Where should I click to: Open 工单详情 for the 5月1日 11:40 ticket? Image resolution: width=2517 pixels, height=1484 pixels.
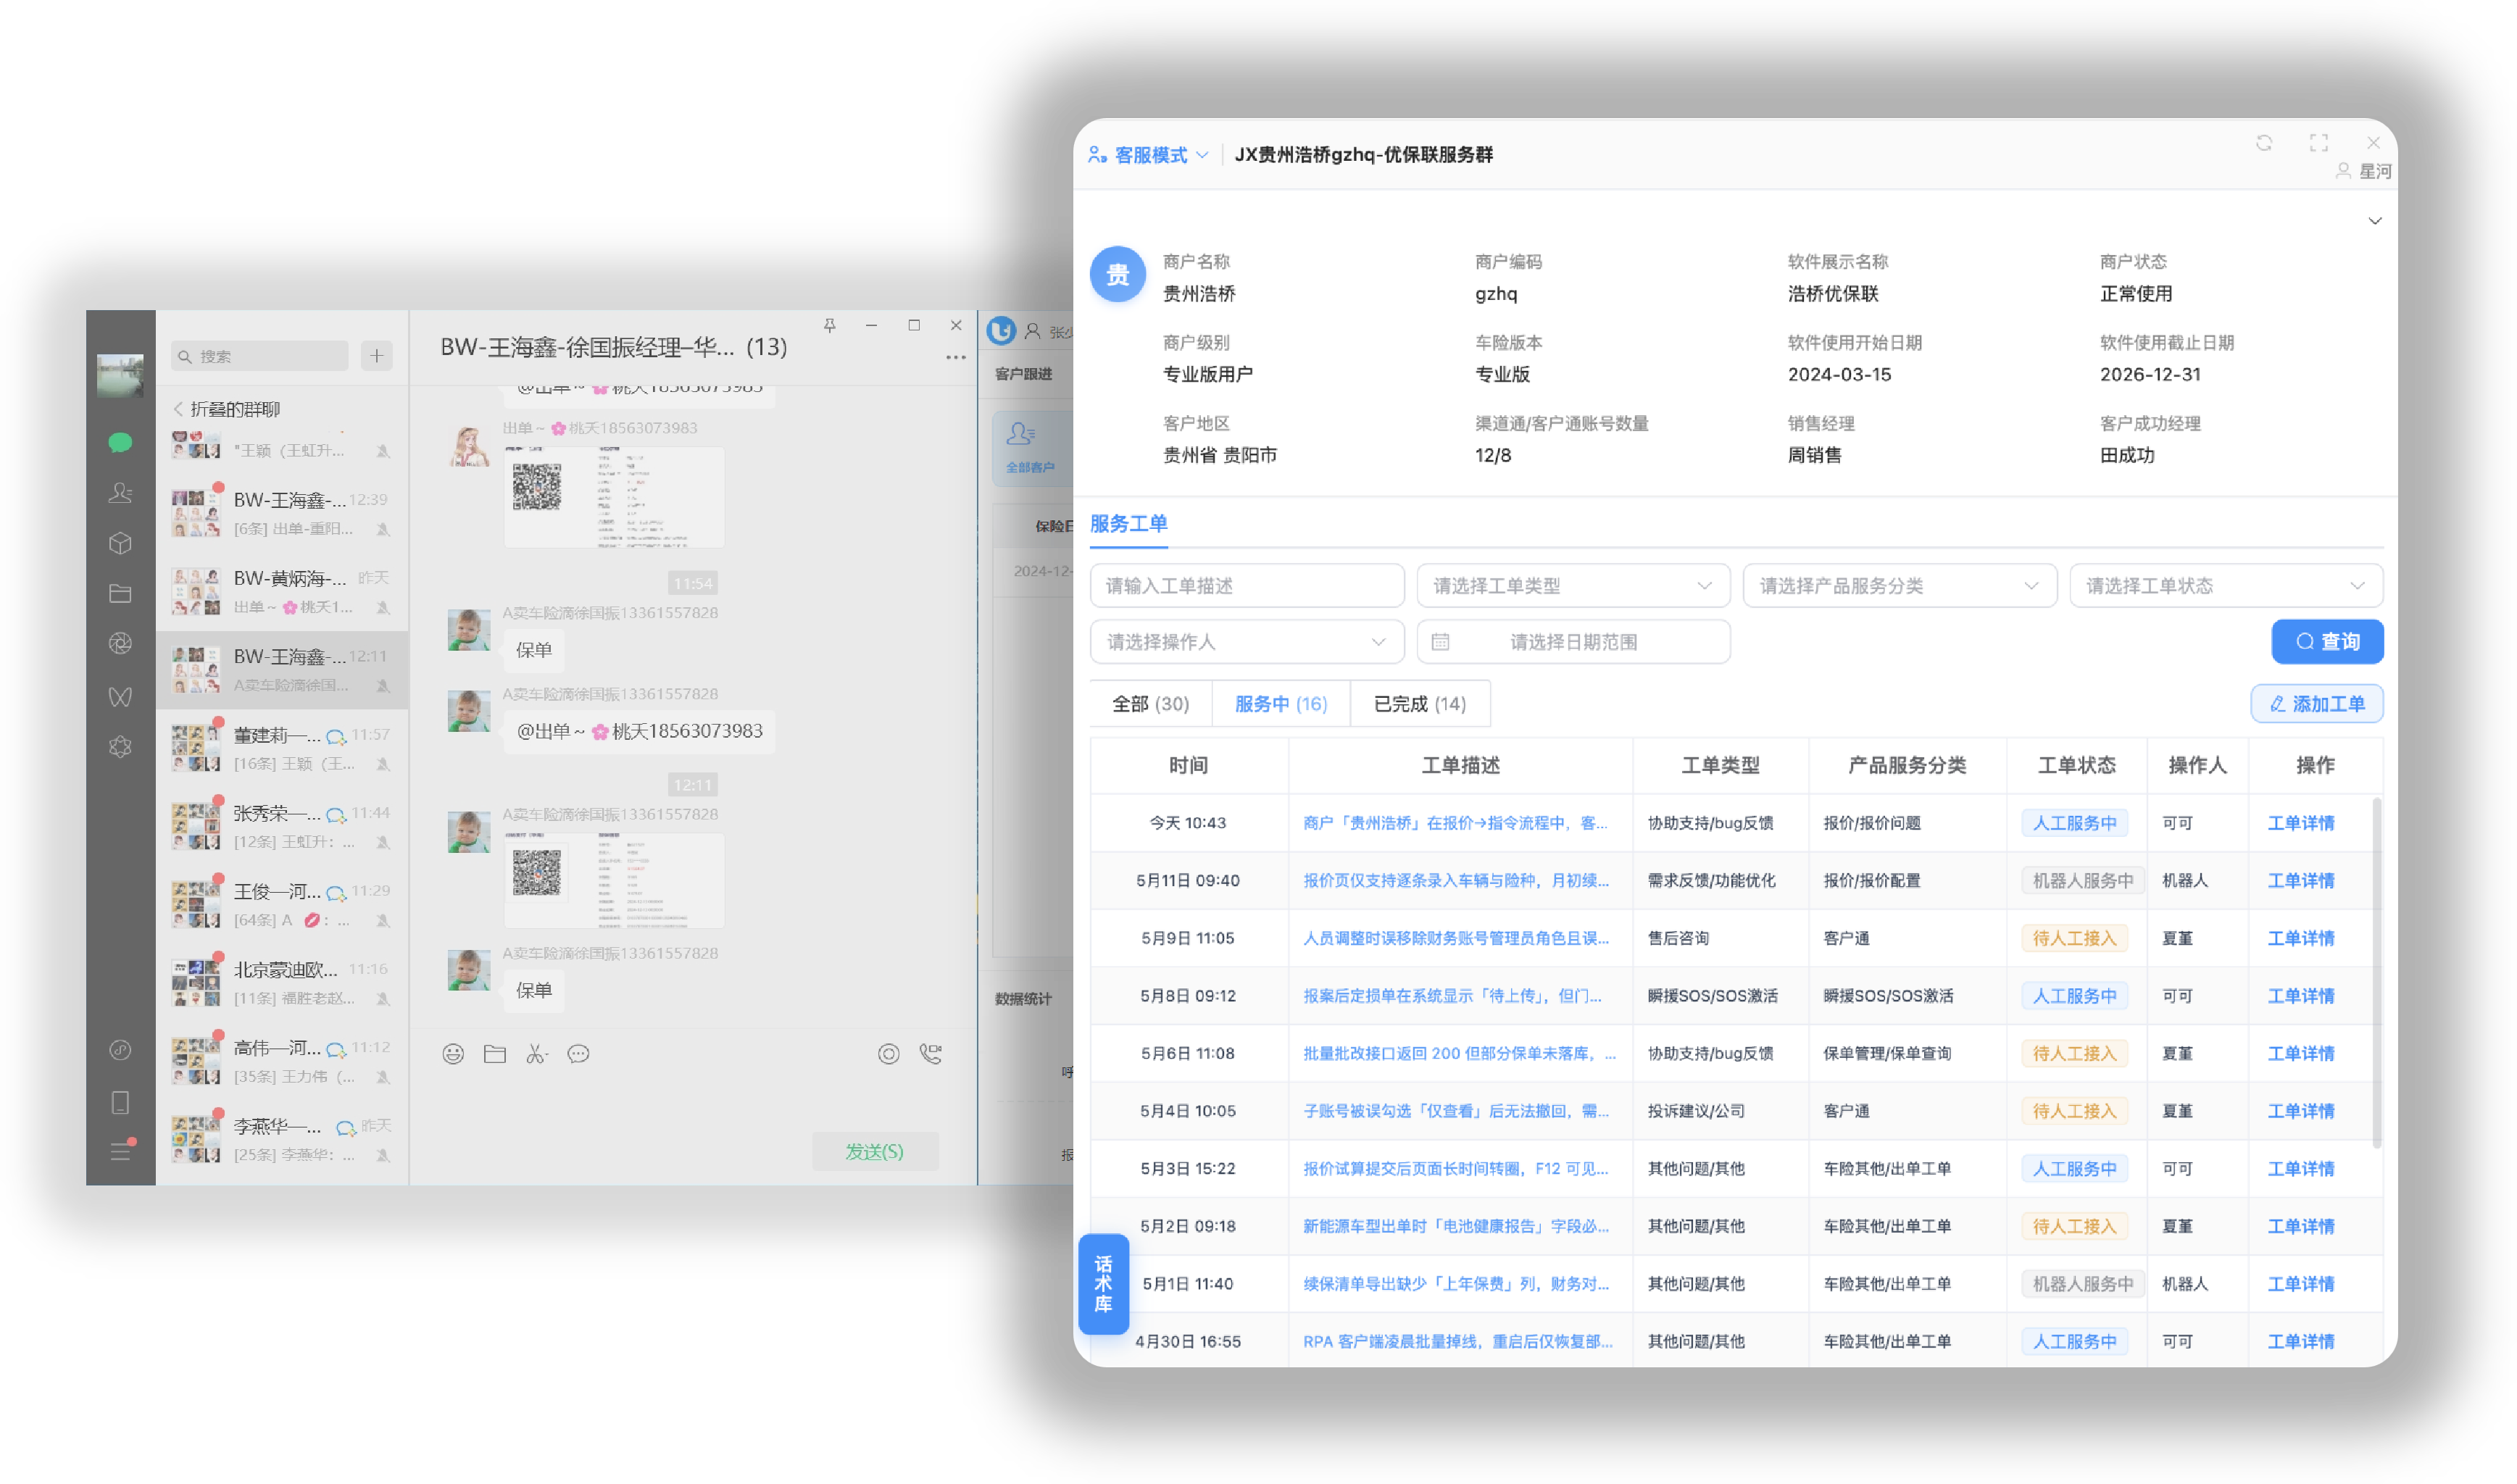point(2301,1284)
